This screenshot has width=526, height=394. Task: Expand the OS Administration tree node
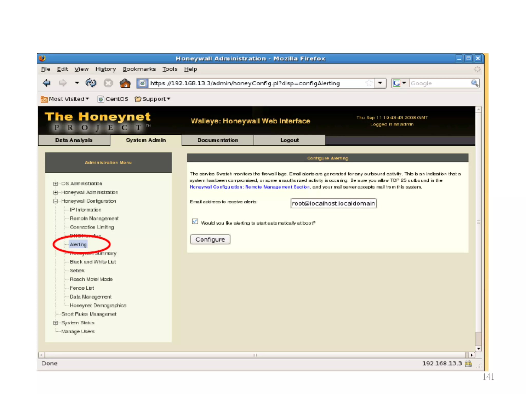click(x=55, y=184)
